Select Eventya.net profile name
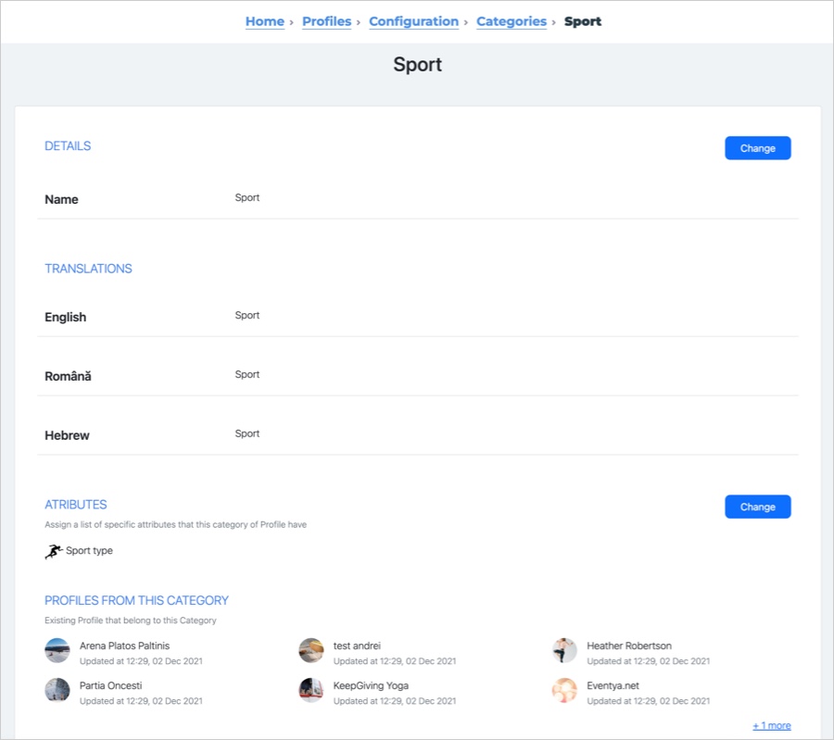Image resolution: width=834 pixels, height=740 pixels. 613,685
